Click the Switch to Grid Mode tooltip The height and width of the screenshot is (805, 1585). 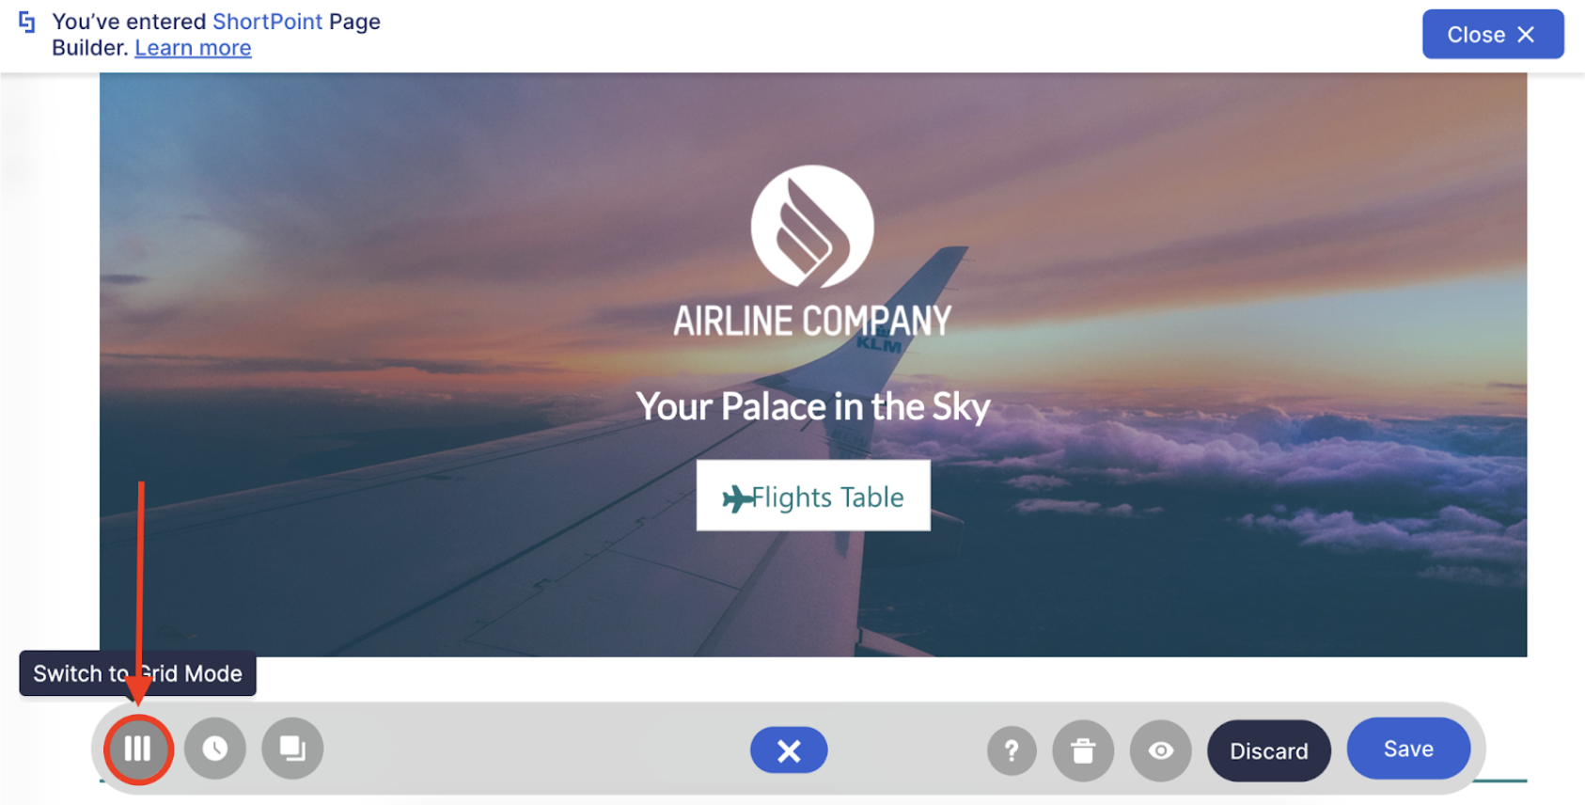[137, 673]
